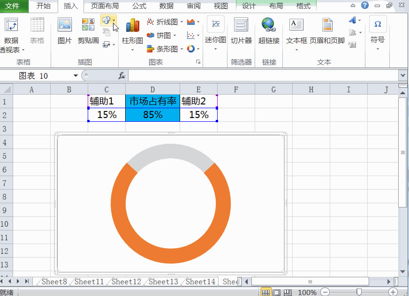Viewport: 409px width, 296px height.
Task: Open the Sheet12 worksheet tab
Action: (x=126, y=281)
